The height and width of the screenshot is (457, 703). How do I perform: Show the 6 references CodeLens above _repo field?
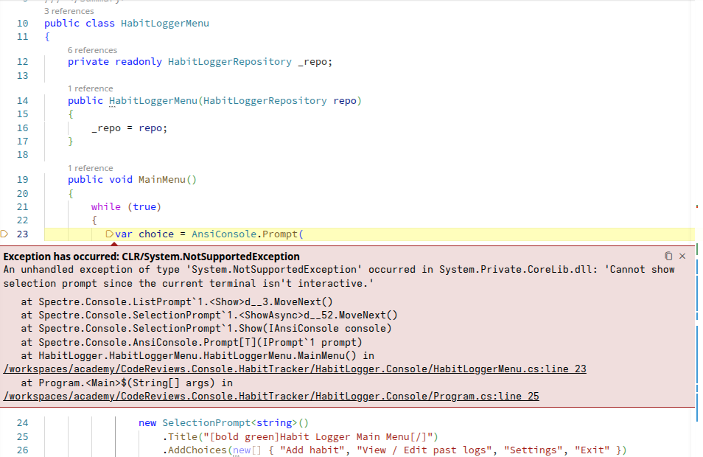[92, 50]
